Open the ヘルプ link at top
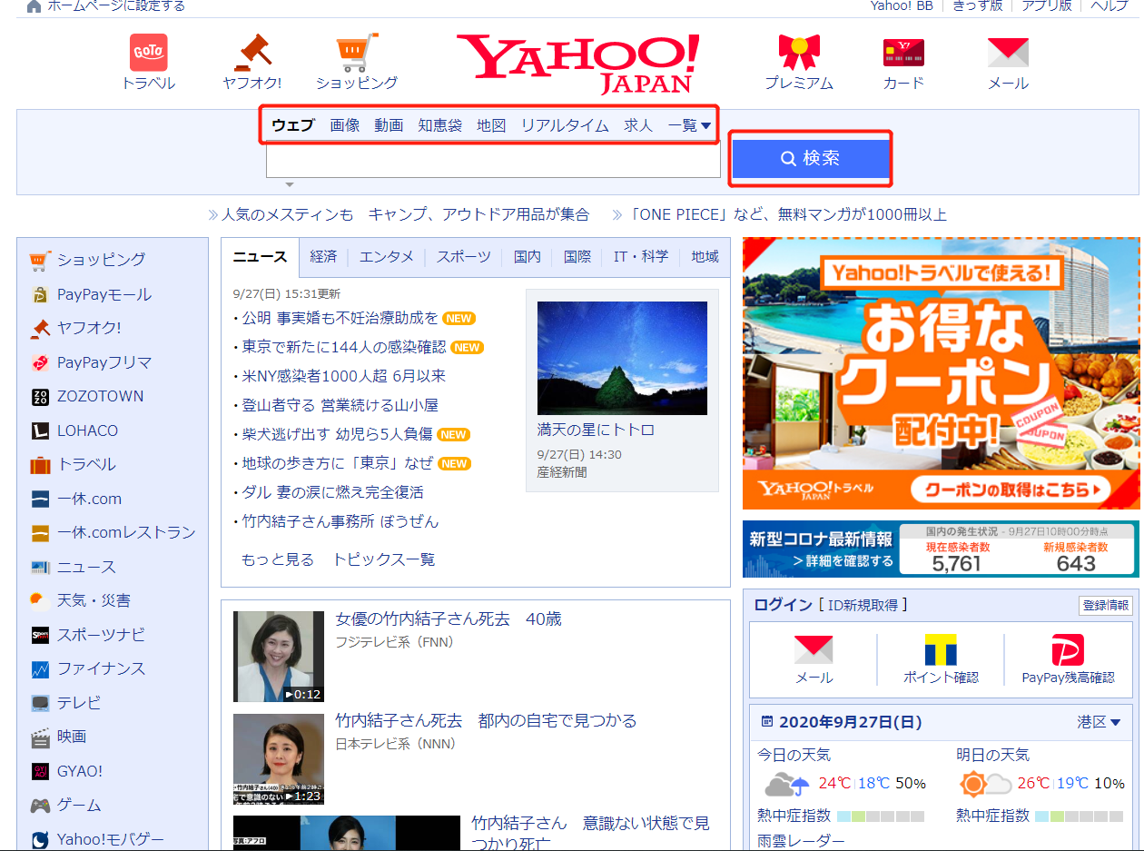 pyautogui.click(x=1109, y=6)
